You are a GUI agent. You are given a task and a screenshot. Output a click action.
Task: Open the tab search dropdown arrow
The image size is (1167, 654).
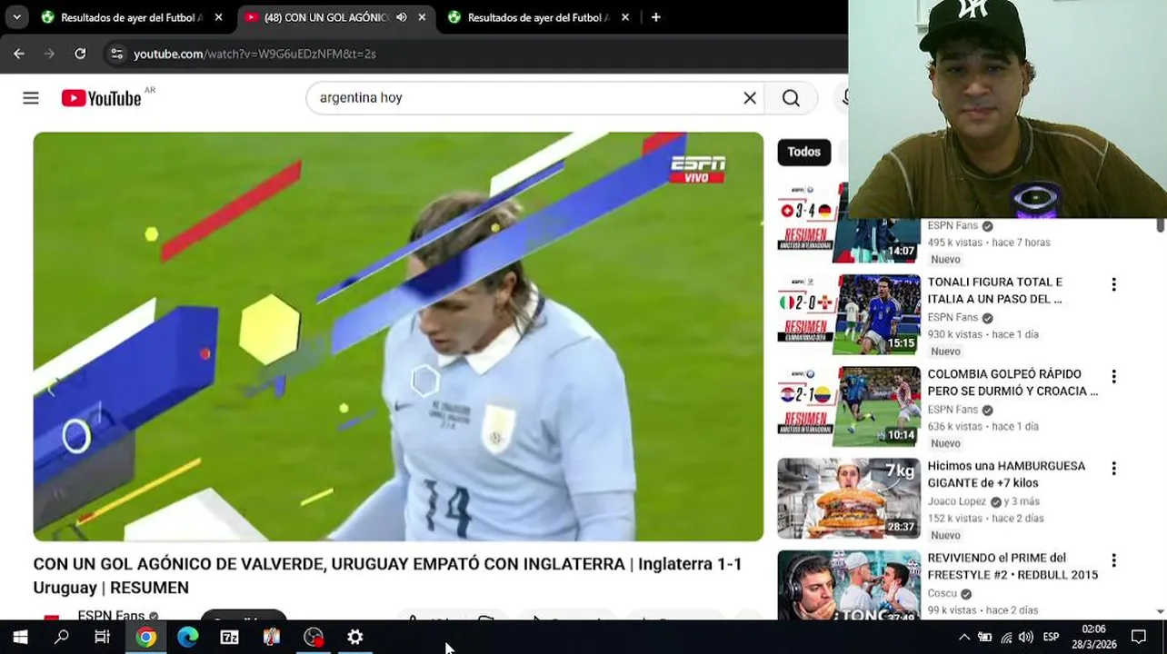click(16, 17)
